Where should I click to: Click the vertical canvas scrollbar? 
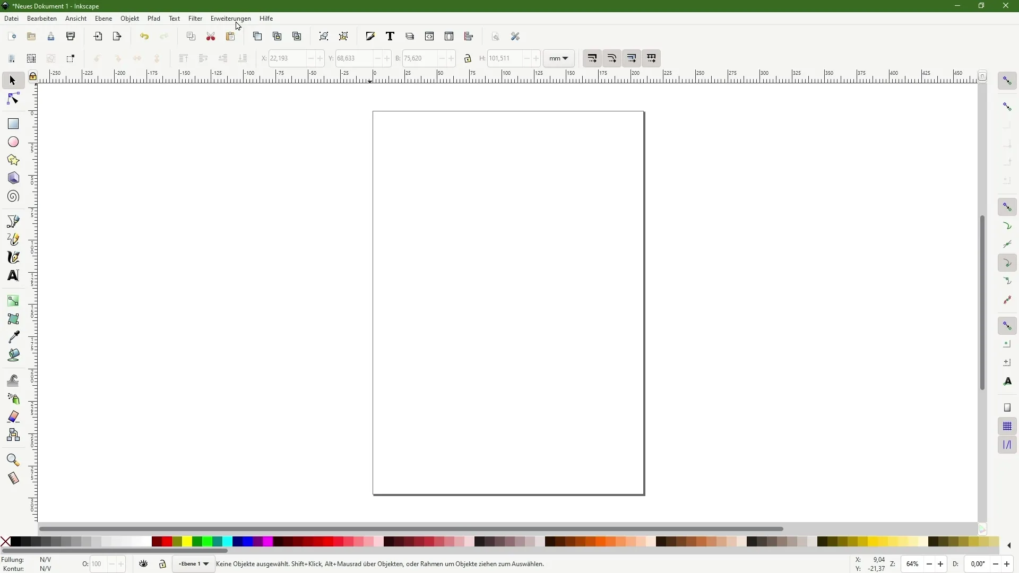click(982, 302)
